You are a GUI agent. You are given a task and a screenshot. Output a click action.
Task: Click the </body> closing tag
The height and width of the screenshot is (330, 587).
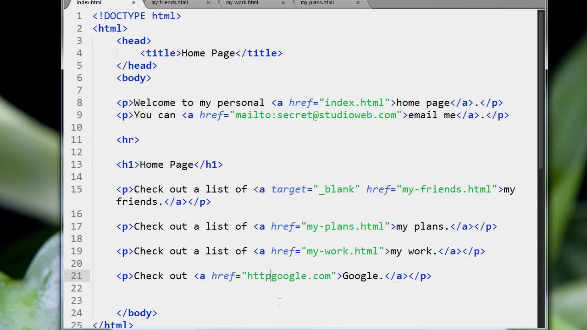pyautogui.click(x=137, y=313)
